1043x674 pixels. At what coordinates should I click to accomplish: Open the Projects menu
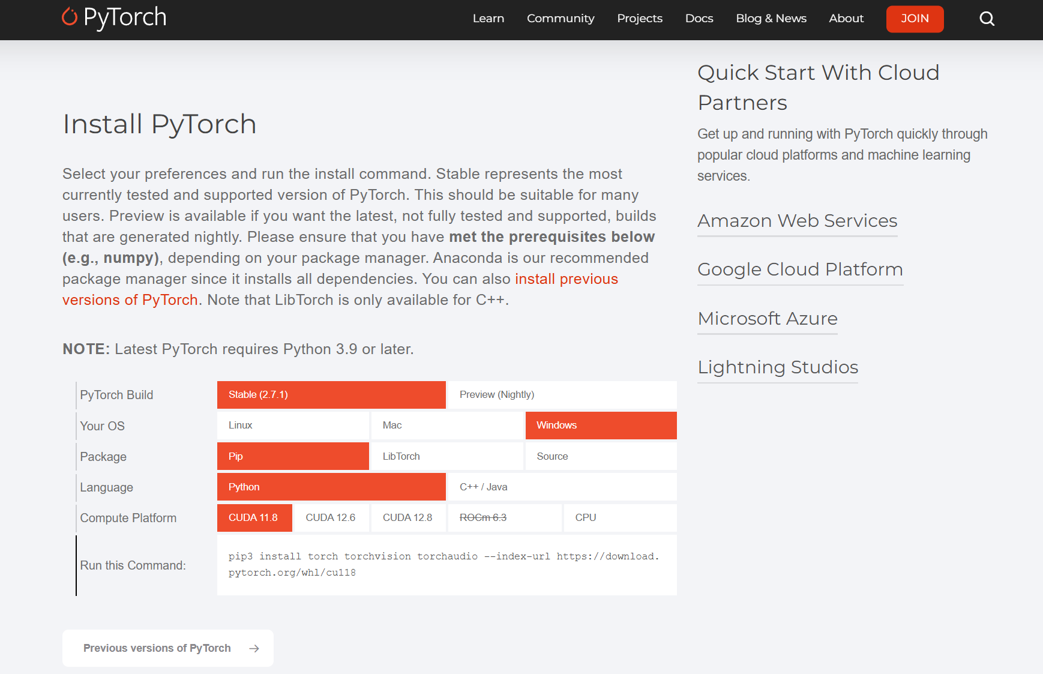point(640,19)
